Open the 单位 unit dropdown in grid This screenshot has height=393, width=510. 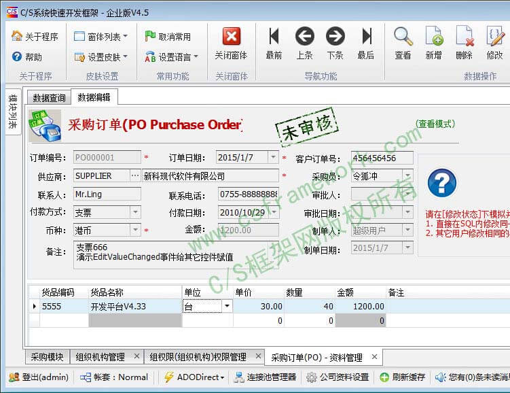point(227,307)
